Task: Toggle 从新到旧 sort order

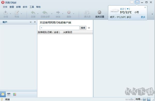Action: 68,32
